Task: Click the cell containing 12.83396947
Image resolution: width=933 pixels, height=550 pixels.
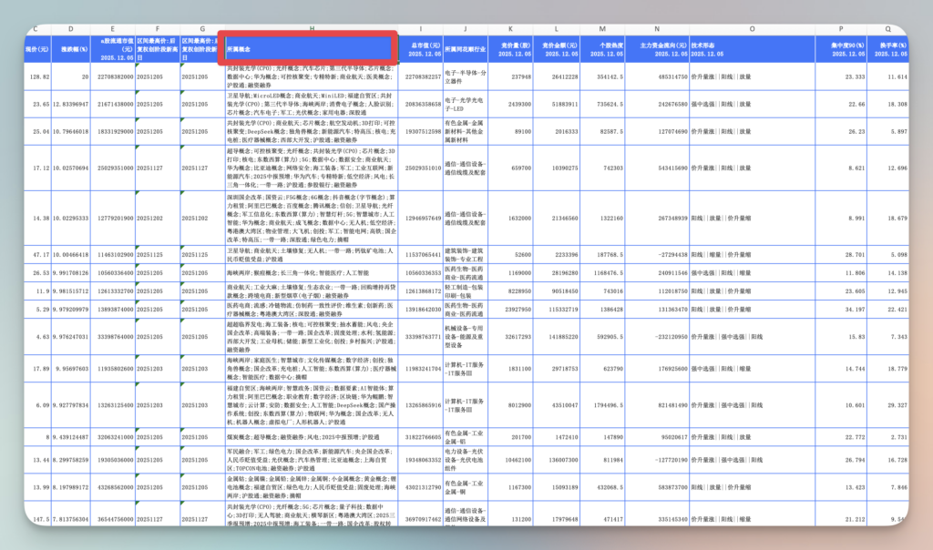Action: point(70,104)
